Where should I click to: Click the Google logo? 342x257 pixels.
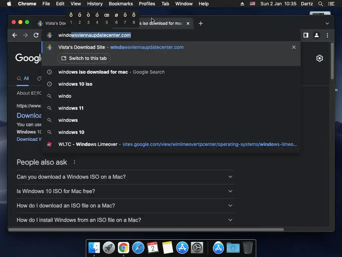(28, 58)
